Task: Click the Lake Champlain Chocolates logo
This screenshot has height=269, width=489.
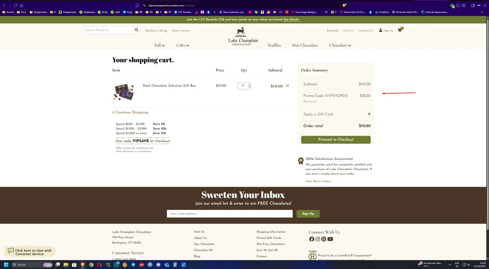Action: (x=243, y=36)
